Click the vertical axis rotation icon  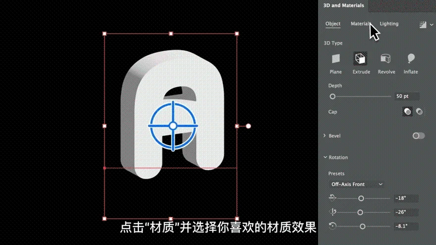click(x=332, y=212)
